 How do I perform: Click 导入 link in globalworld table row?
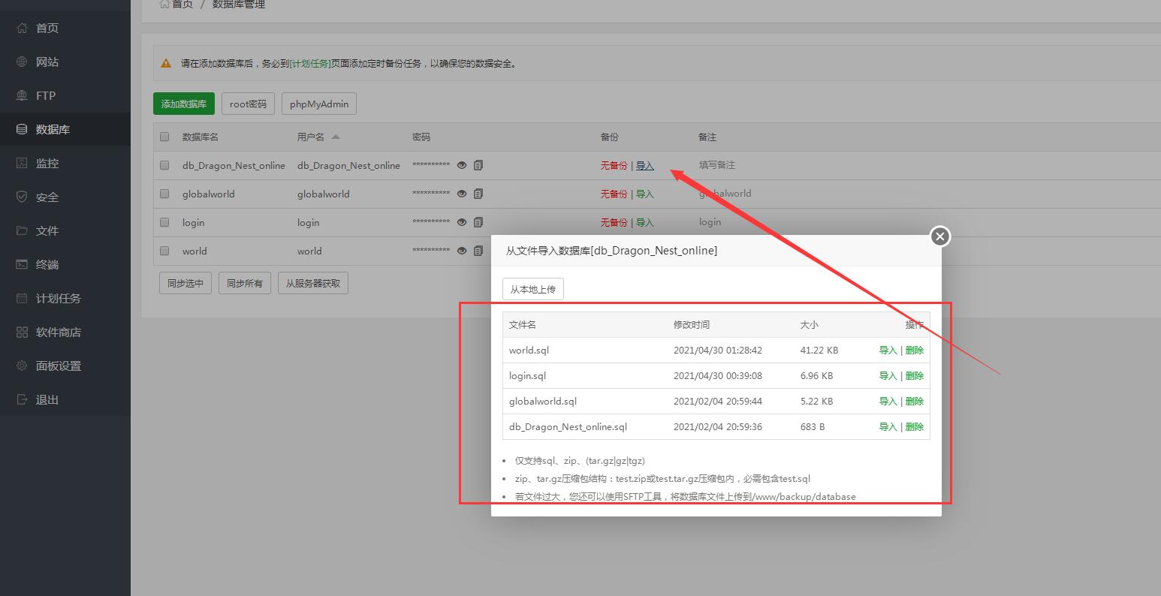coord(645,194)
